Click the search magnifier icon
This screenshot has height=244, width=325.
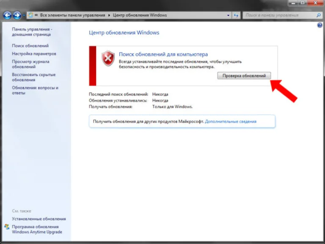pos(319,15)
